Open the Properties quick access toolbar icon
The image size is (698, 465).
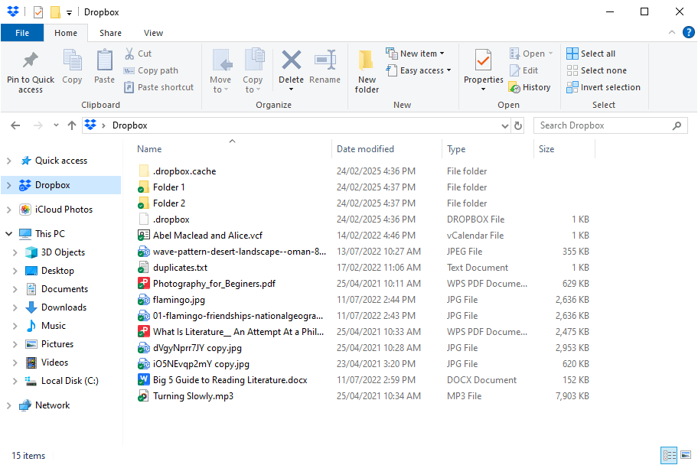pos(39,12)
